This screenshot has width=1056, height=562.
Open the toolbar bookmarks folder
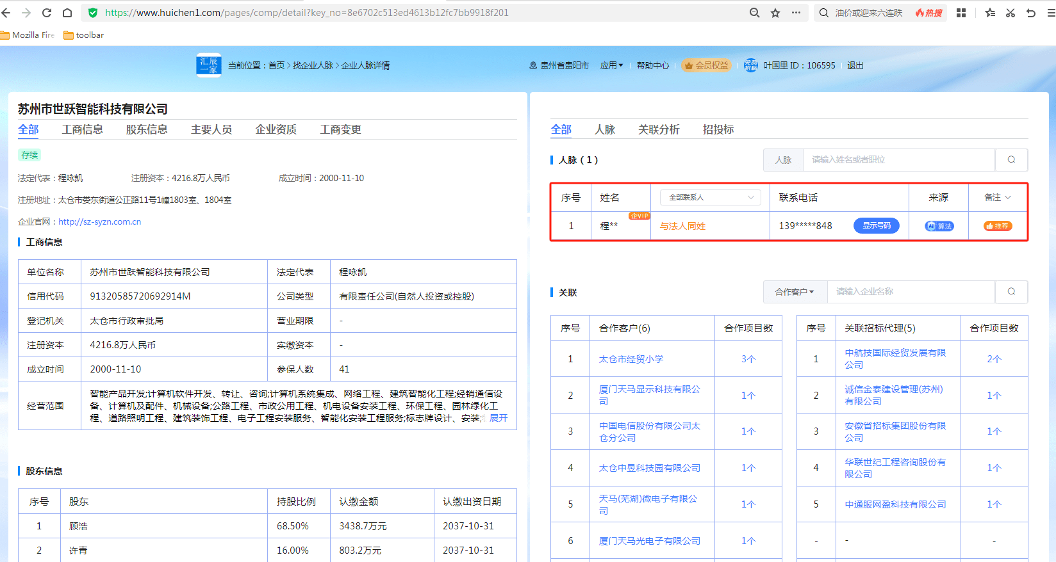(83, 35)
